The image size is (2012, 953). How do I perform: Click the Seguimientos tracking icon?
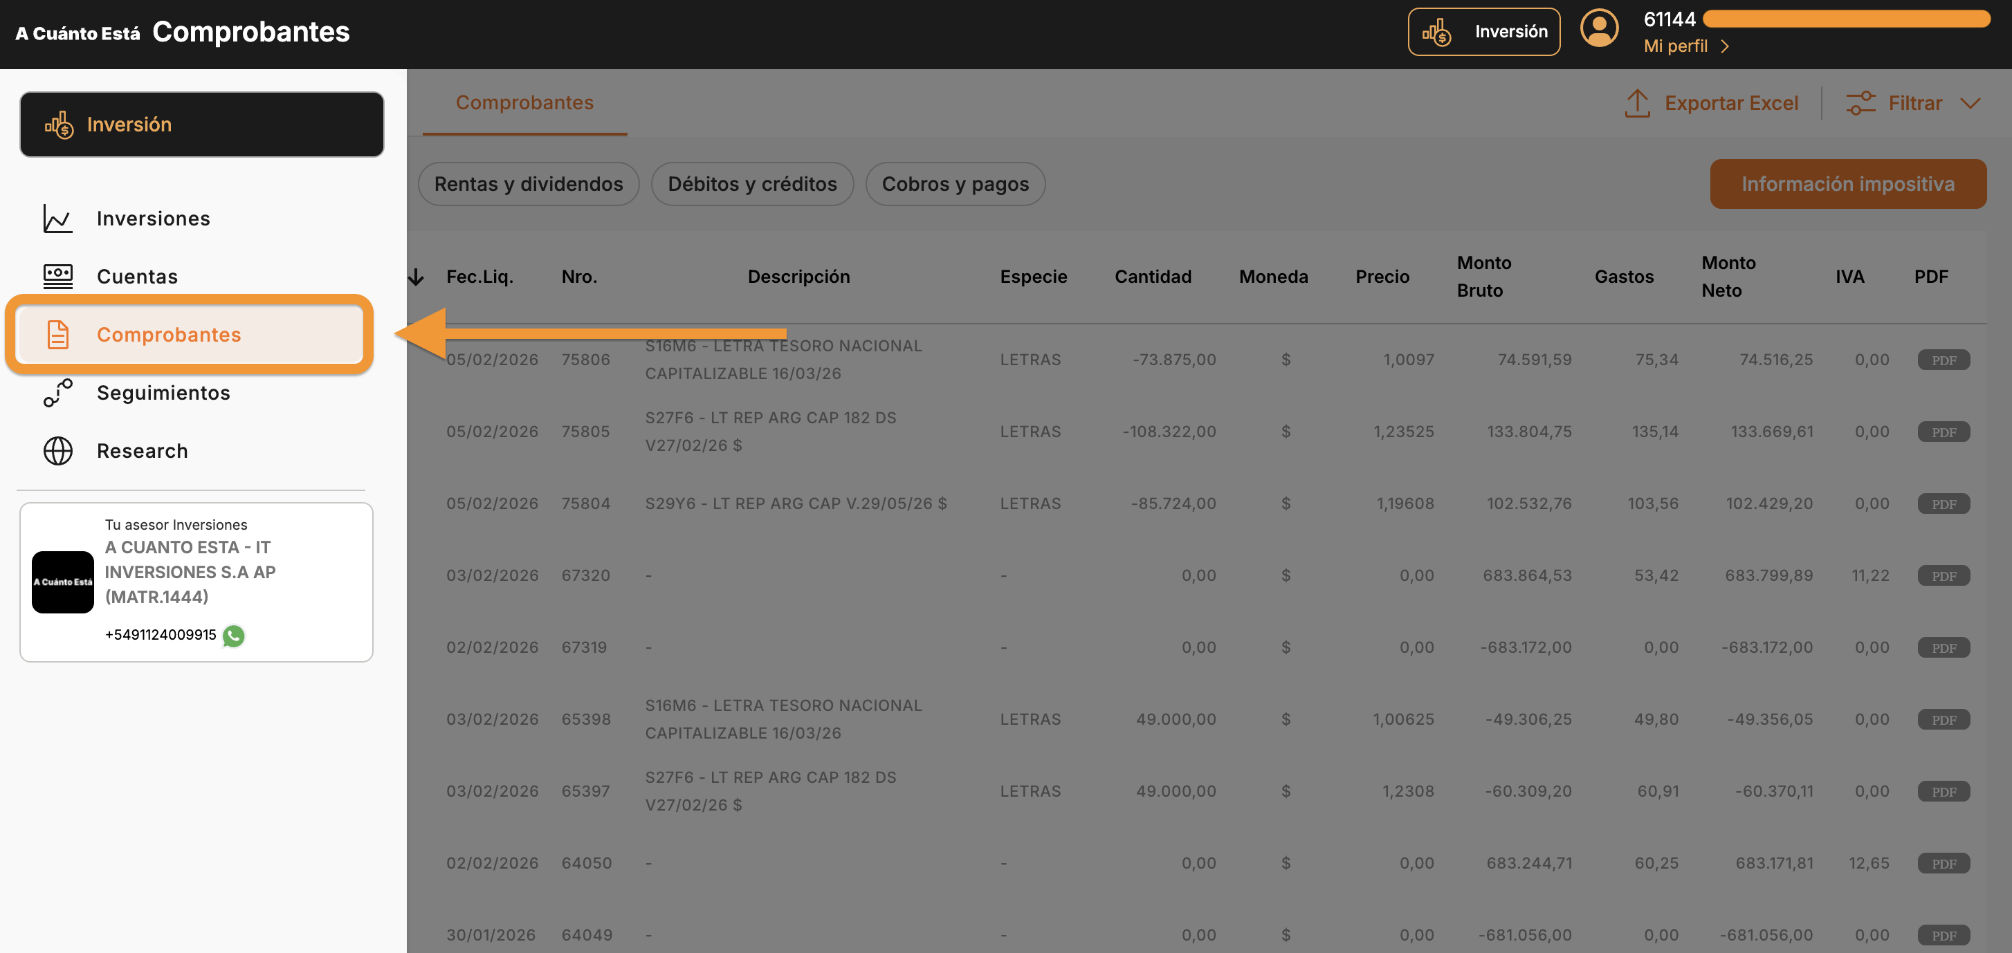pyautogui.click(x=58, y=393)
